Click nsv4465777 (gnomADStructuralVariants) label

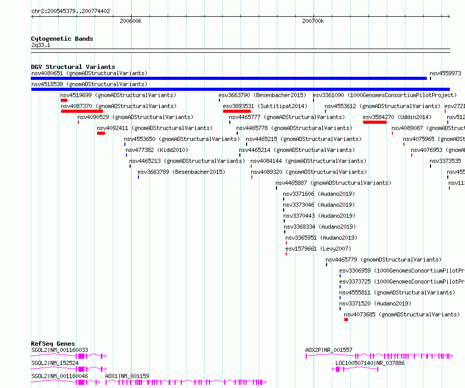coord(287,117)
